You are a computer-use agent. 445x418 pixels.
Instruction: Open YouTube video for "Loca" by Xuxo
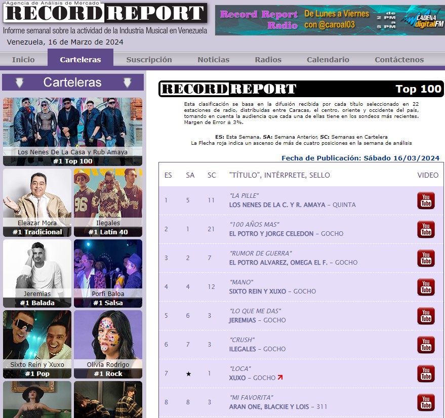(426, 373)
